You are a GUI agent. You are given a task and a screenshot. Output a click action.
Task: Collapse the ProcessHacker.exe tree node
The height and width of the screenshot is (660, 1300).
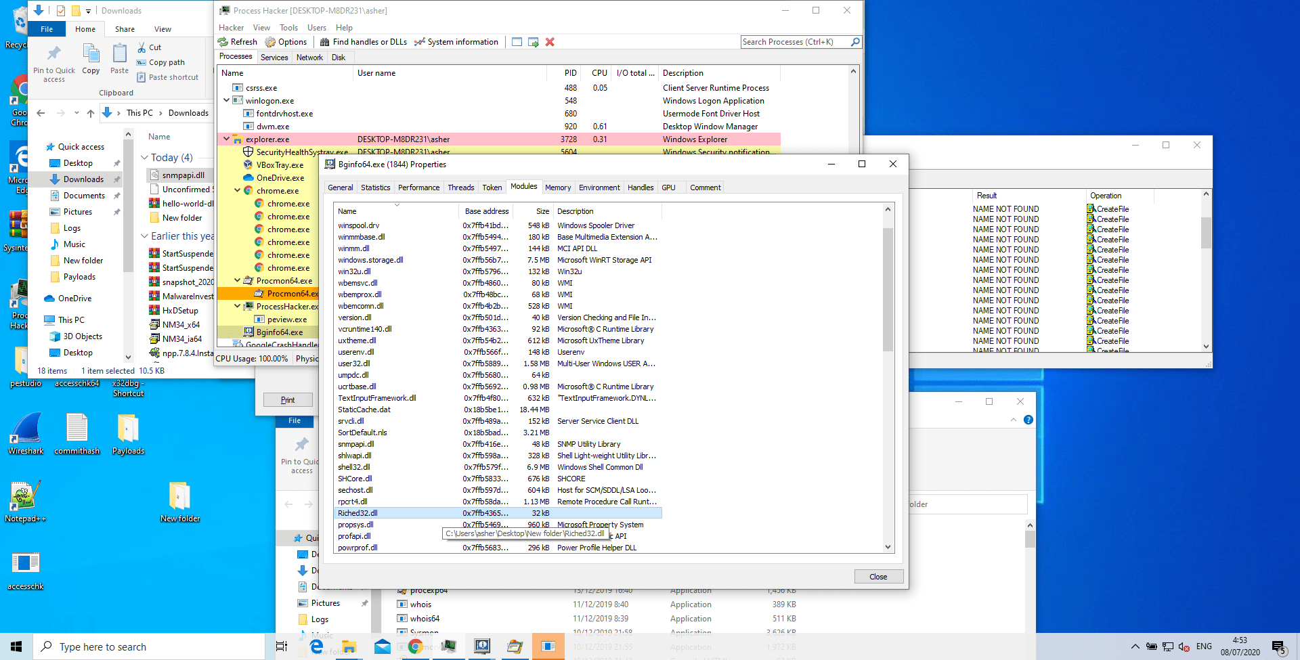[x=237, y=306]
